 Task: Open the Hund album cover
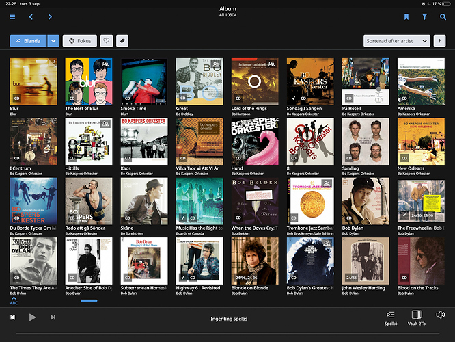coord(255,141)
